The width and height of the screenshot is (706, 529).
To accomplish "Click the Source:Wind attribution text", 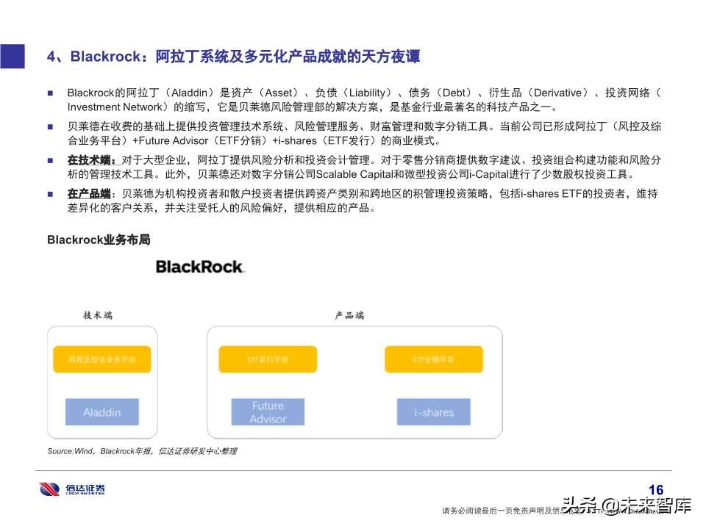I will coord(144,452).
